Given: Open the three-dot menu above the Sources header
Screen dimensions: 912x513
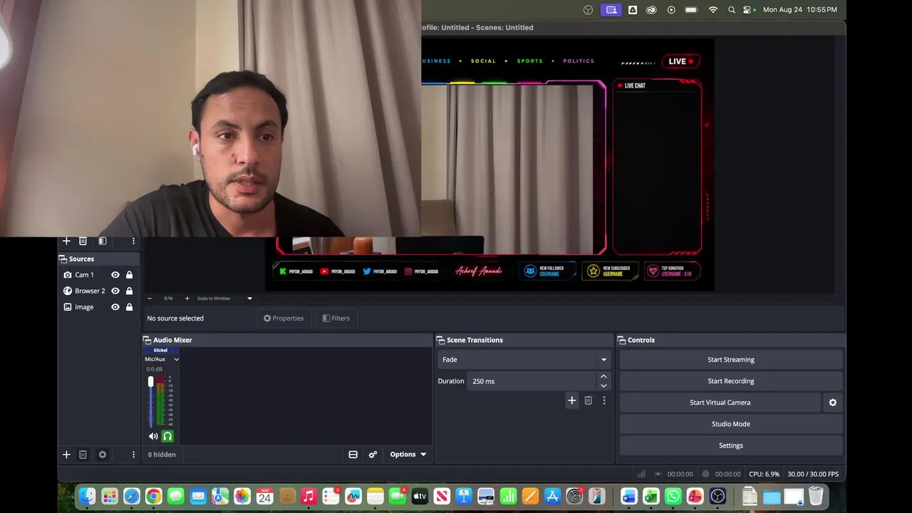Looking at the screenshot, I should (133, 242).
